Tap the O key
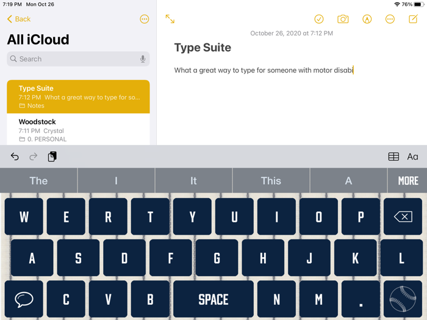This screenshot has height=320, width=427. pyautogui.click(x=318, y=216)
